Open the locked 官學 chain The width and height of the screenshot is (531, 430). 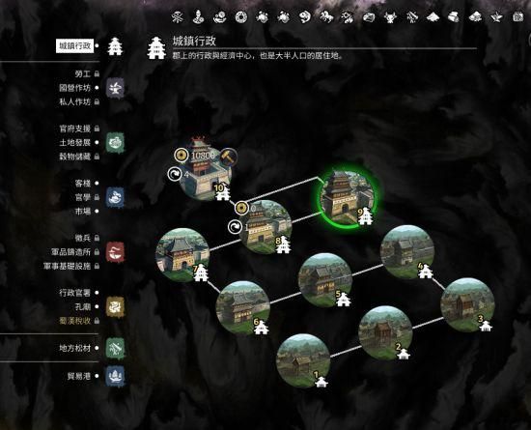coord(83,197)
